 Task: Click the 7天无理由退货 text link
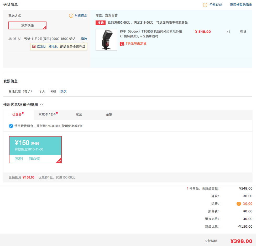point(136,44)
